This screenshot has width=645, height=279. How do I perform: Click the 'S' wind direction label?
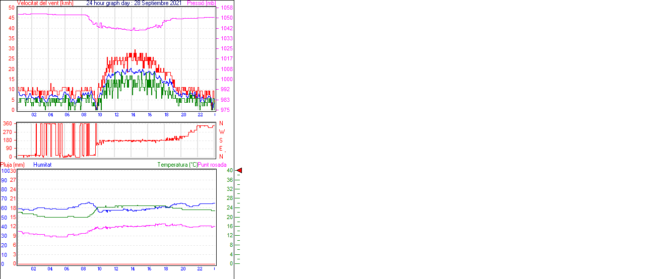pos(221,140)
